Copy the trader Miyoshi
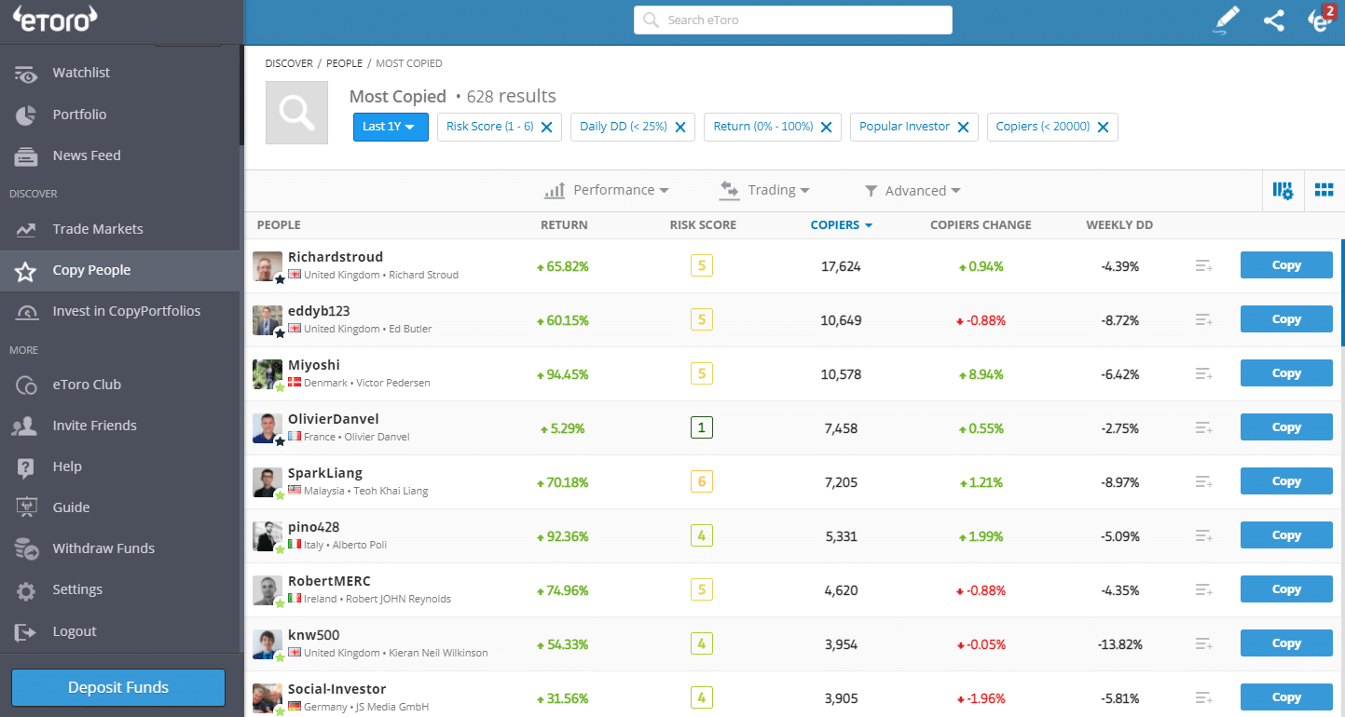The width and height of the screenshot is (1345, 717). tap(1286, 372)
